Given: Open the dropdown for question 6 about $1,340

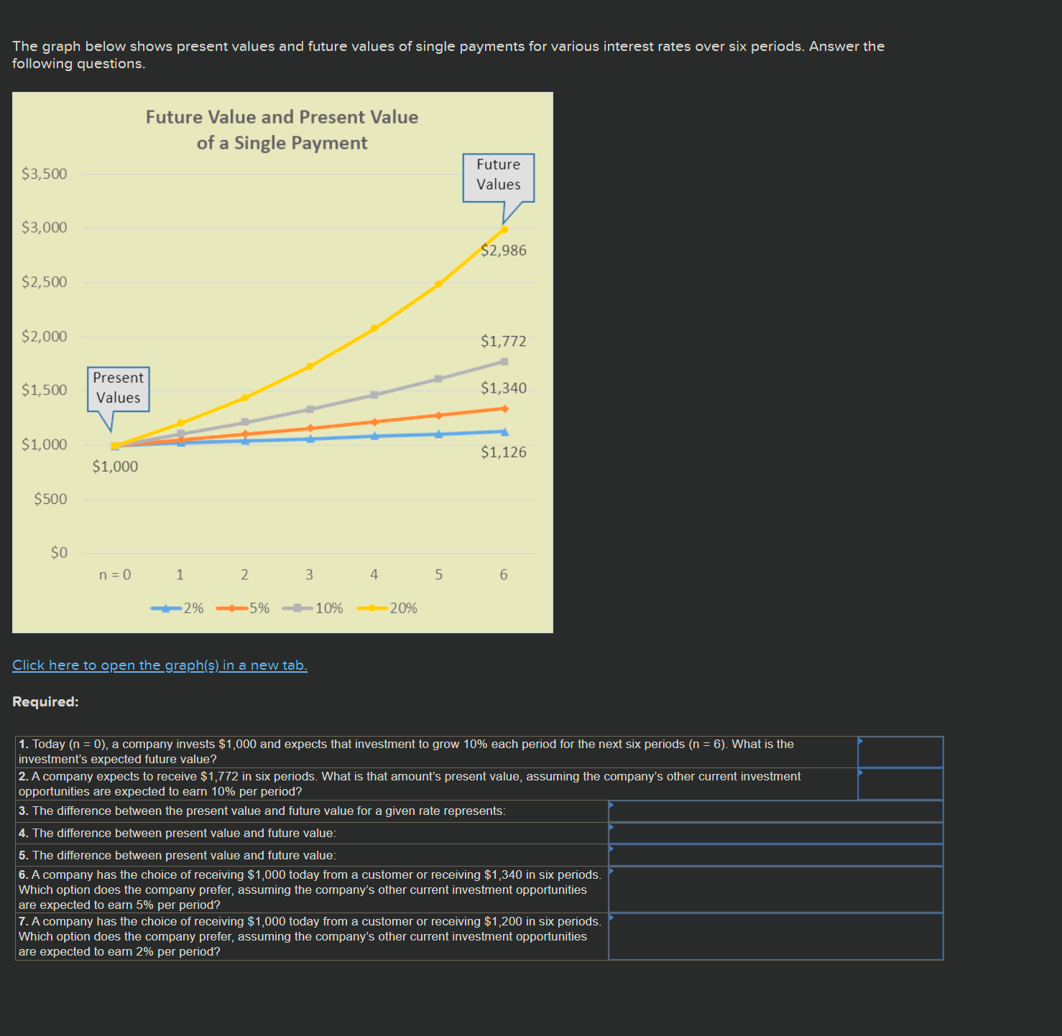Looking at the screenshot, I should (775, 889).
